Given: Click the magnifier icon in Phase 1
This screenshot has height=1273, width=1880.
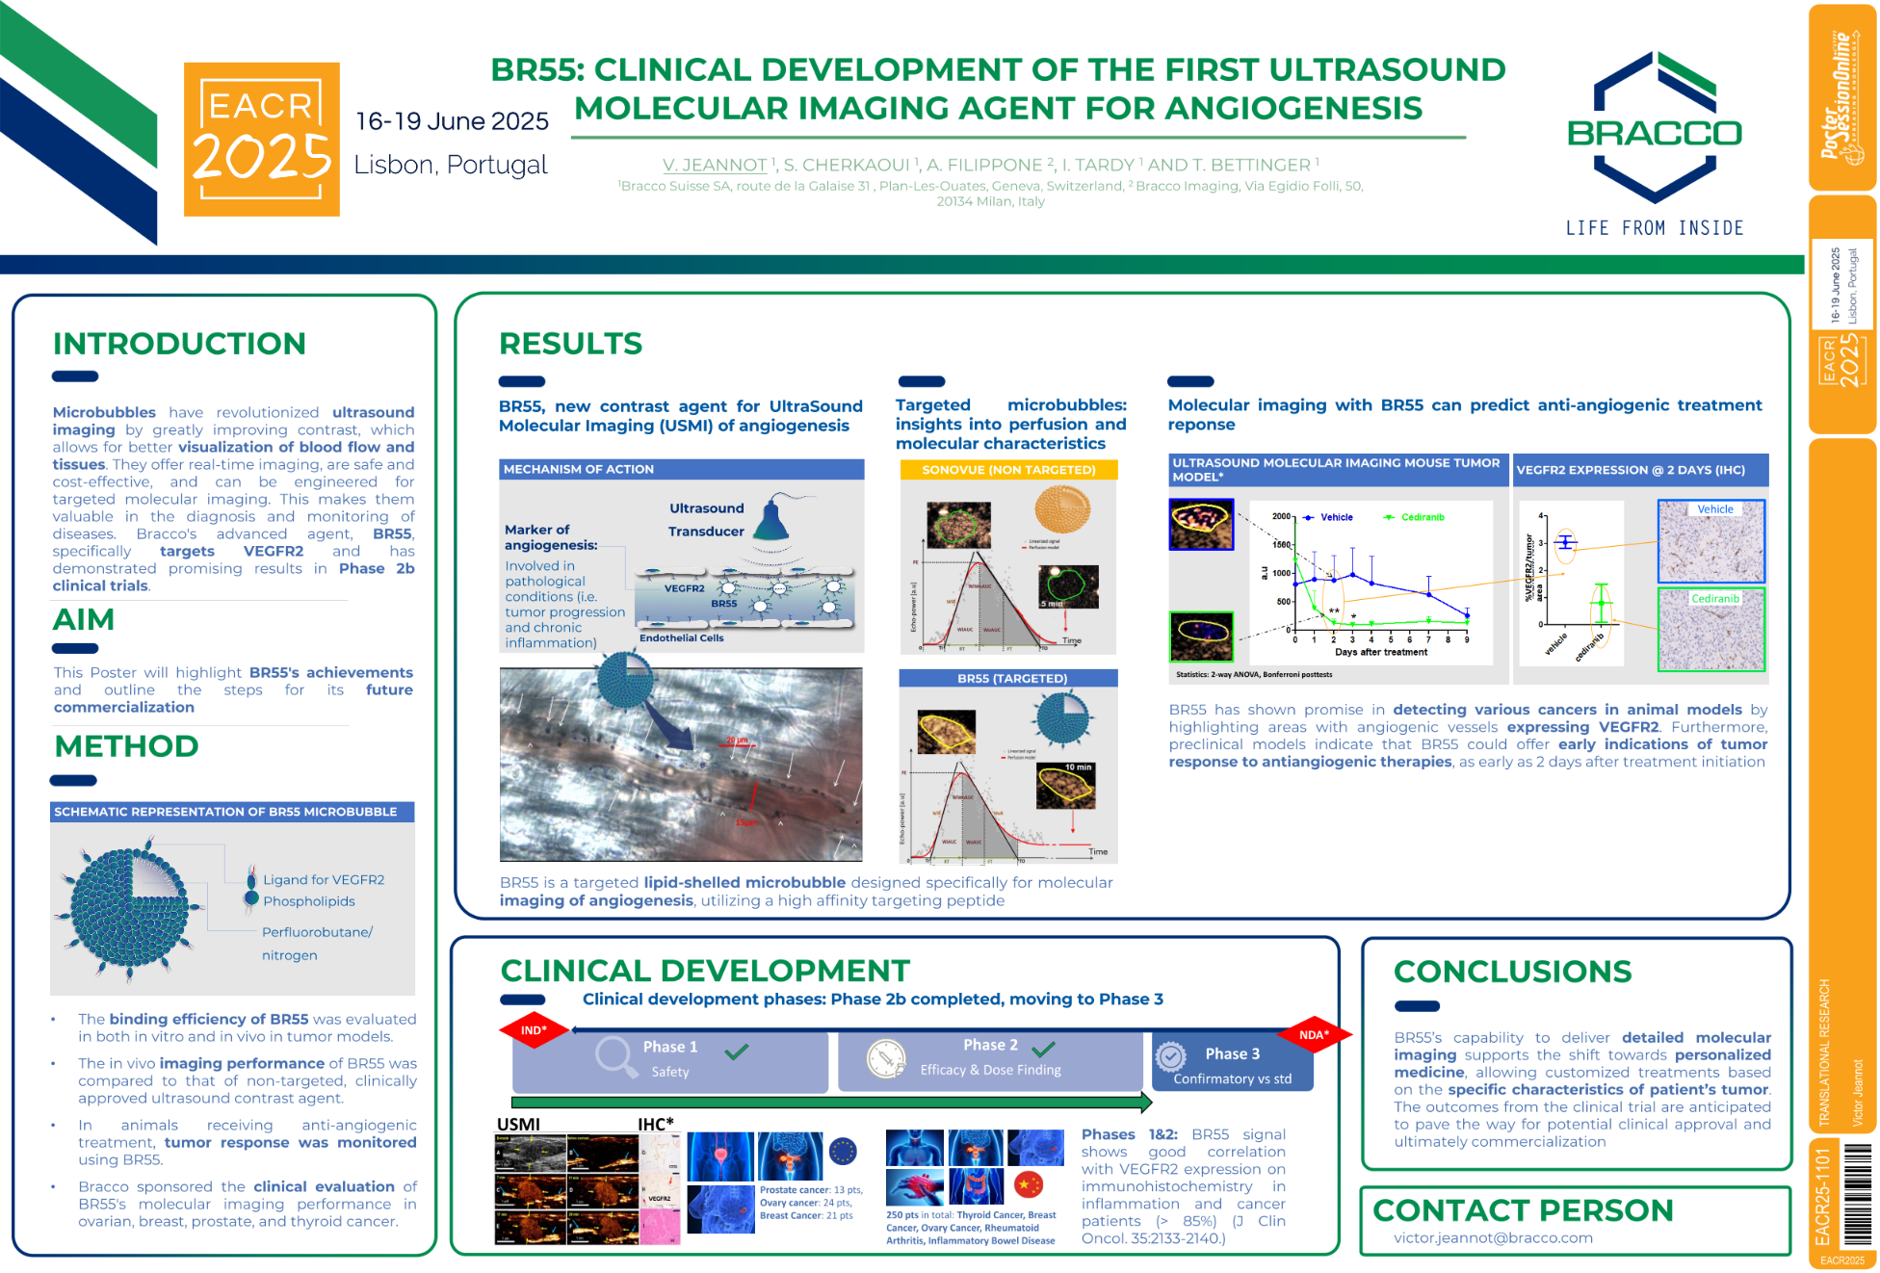Looking at the screenshot, I should click(614, 1056).
